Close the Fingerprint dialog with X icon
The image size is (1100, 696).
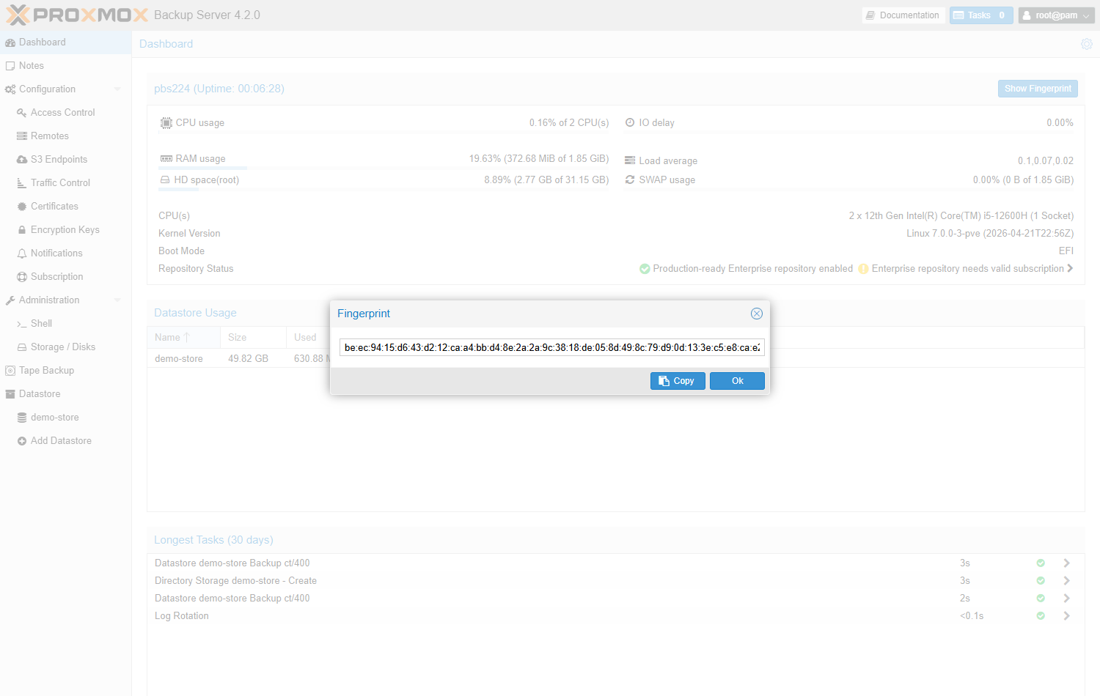[x=757, y=314]
